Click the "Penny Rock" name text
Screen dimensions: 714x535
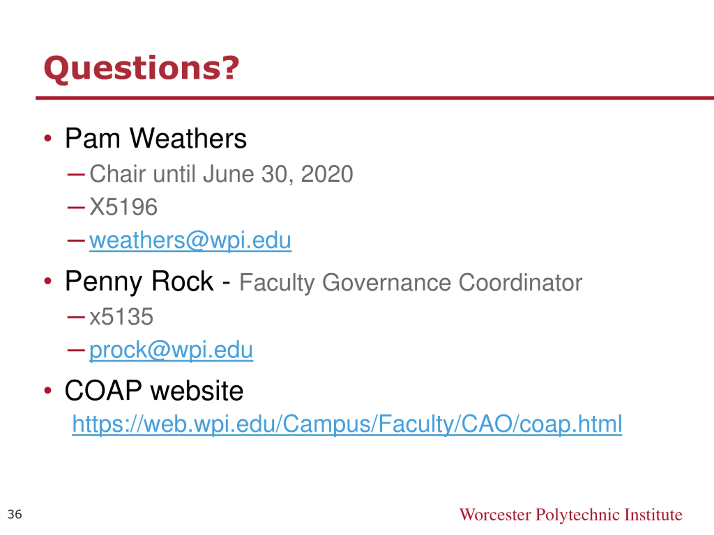coord(139,281)
